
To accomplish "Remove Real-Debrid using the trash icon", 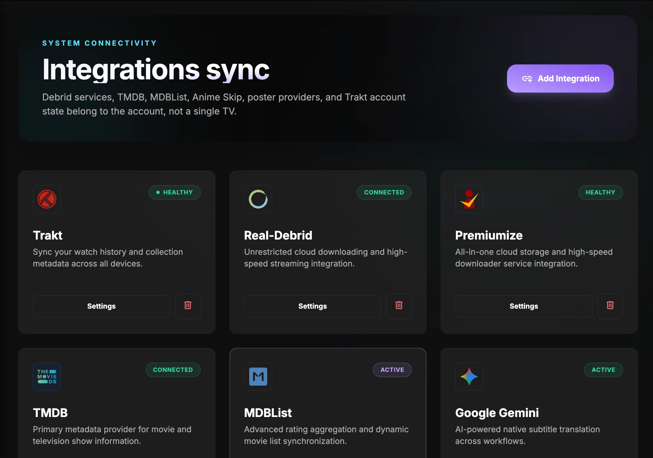I will (399, 306).
